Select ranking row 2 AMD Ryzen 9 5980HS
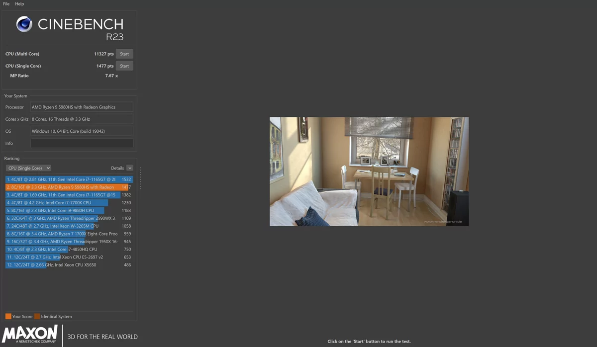The width and height of the screenshot is (597, 347). tap(69, 187)
